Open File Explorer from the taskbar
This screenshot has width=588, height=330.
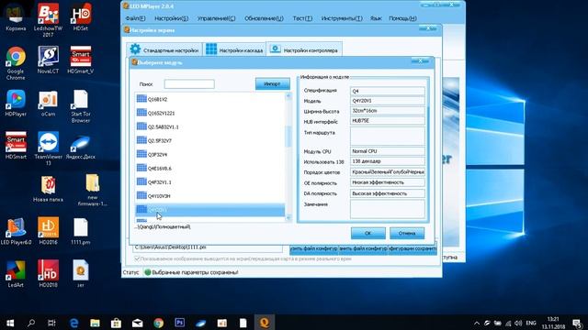coord(95,323)
